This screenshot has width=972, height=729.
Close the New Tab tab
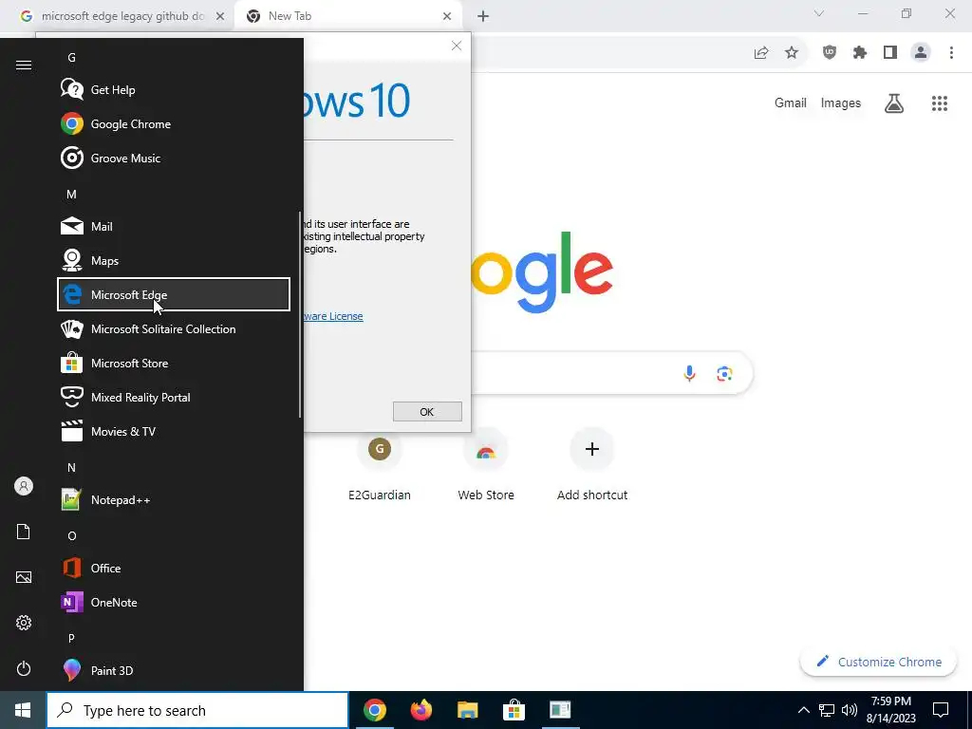[x=447, y=16]
